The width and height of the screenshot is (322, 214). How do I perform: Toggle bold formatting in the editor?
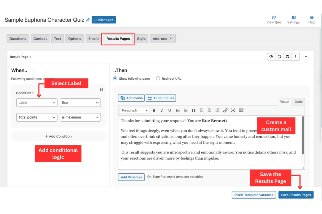pyautogui.click(x=154, y=111)
